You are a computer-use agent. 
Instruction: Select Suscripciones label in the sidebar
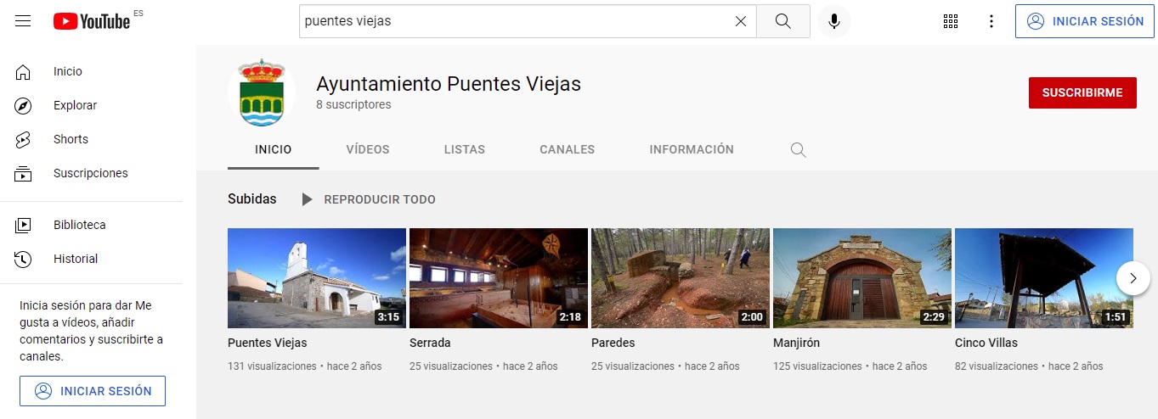[x=91, y=174]
